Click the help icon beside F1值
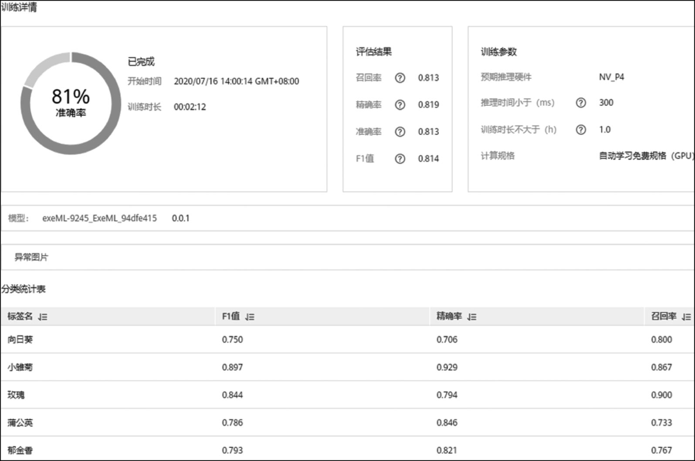 pos(400,159)
